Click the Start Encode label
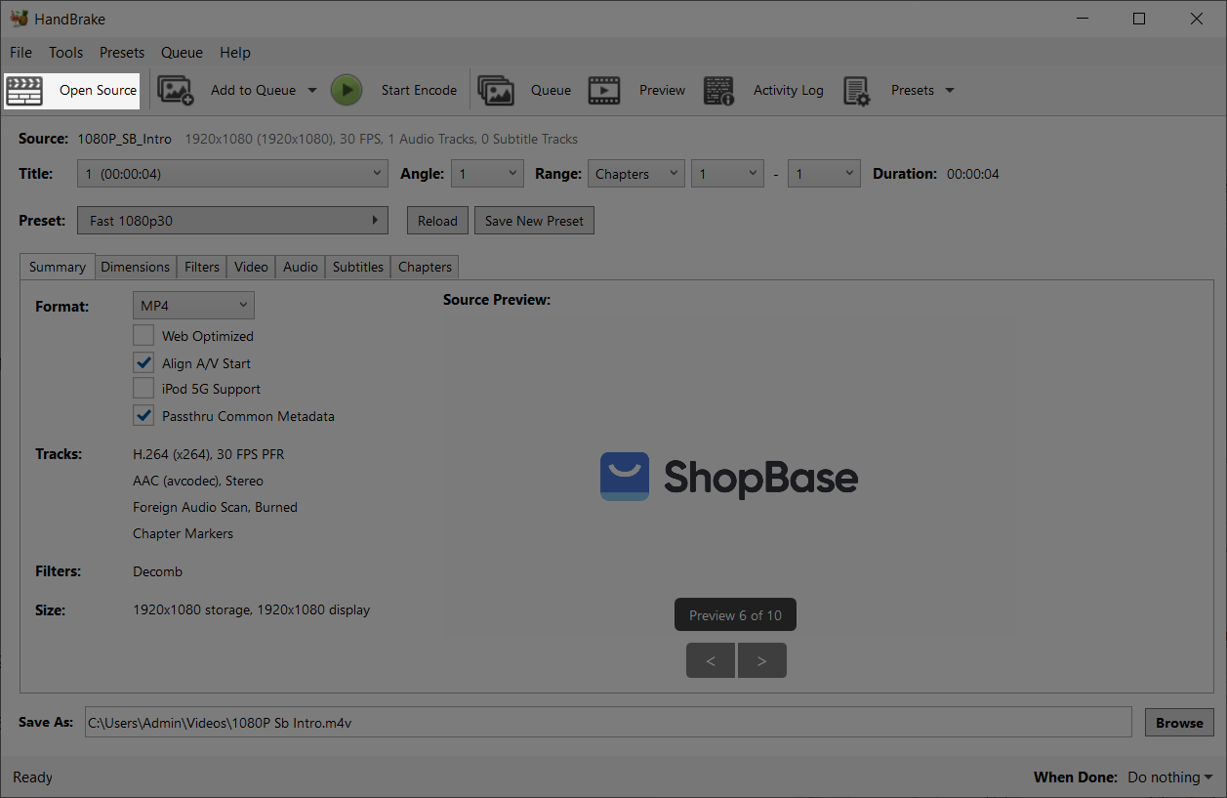 [419, 90]
